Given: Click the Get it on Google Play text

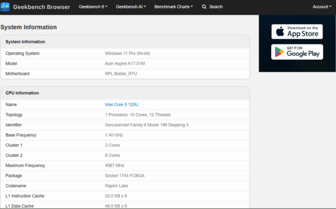Looking at the screenshot, I should click(x=303, y=52).
